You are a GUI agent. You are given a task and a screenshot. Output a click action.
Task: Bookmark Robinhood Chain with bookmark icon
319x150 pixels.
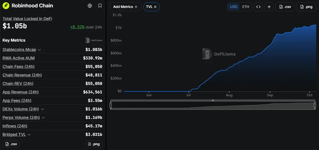pos(100,6)
